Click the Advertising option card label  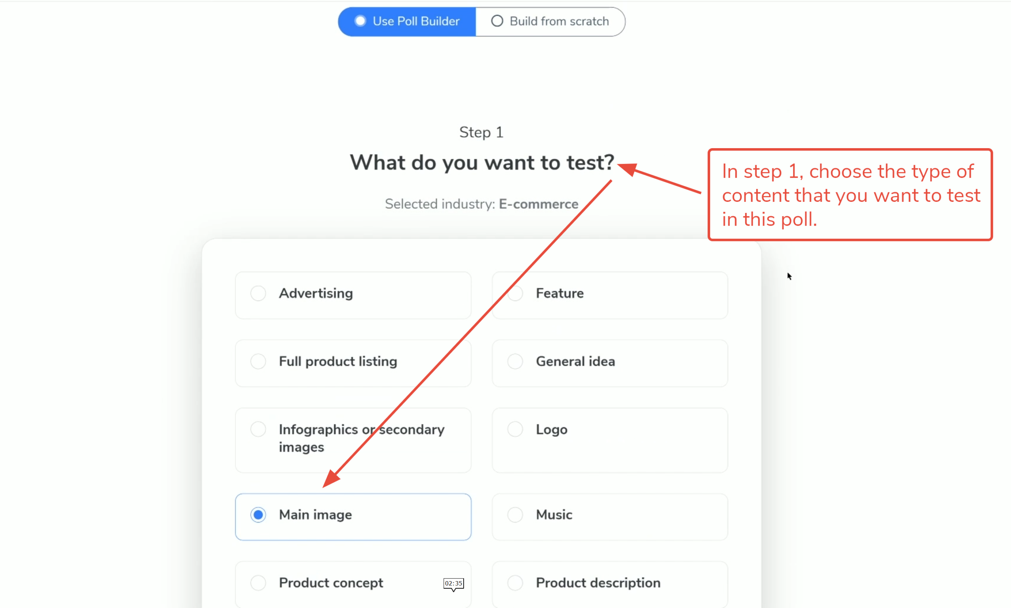tap(316, 294)
